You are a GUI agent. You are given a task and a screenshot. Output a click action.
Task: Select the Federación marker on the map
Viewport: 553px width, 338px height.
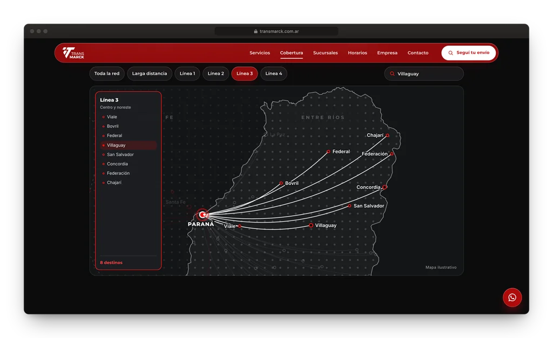[392, 154]
